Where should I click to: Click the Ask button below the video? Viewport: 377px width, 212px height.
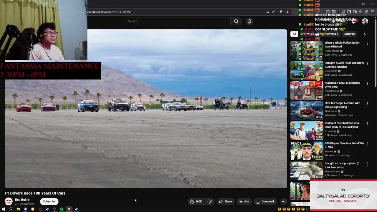(x=244, y=201)
